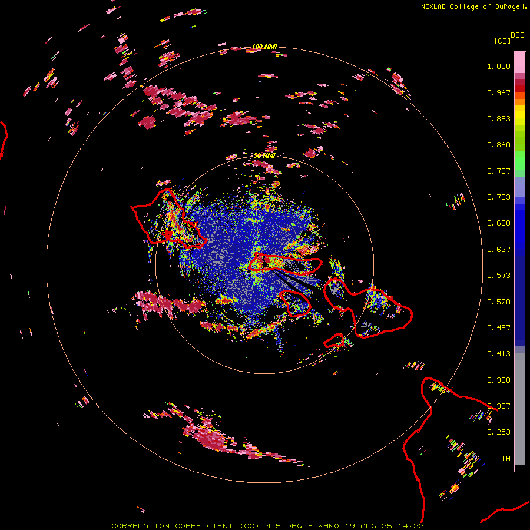Click the 0.840 legend value
This screenshot has height=530, width=530.
(499, 145)
